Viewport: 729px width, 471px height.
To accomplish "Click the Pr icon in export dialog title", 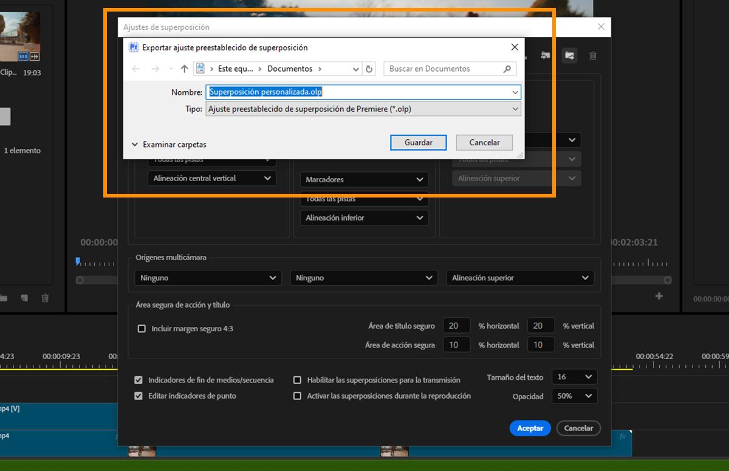I will pyautogui.click(x=133, y=47).
